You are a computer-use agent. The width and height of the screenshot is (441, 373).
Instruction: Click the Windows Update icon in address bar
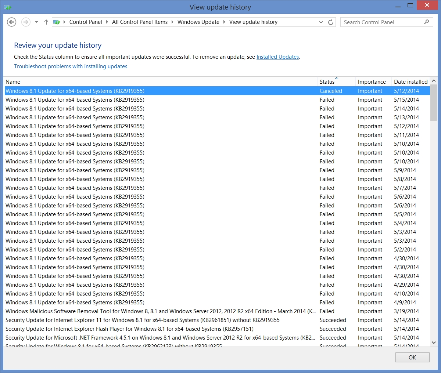(x=57, y=22)
